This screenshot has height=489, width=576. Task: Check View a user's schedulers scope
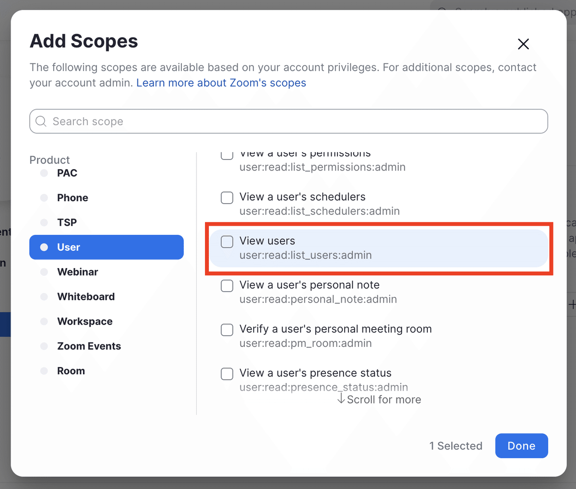[x=227, y=197]
